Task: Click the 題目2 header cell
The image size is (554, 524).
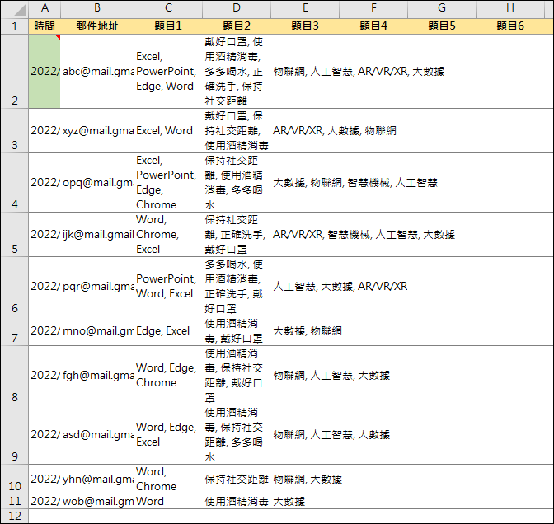Action: (x=237, y=26)
